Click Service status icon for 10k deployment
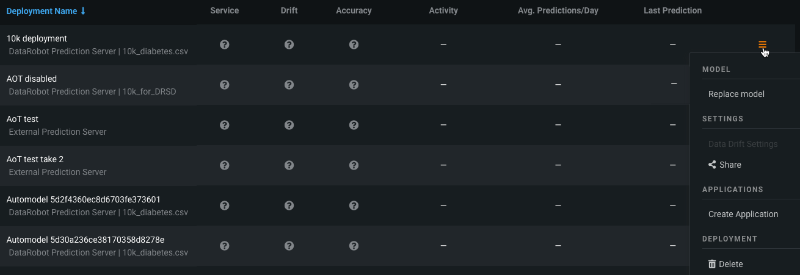This screenshot has width=800, height=275. tap(225, 45)
